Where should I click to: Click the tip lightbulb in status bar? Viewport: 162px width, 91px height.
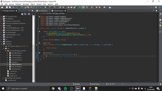coord(160,84)
